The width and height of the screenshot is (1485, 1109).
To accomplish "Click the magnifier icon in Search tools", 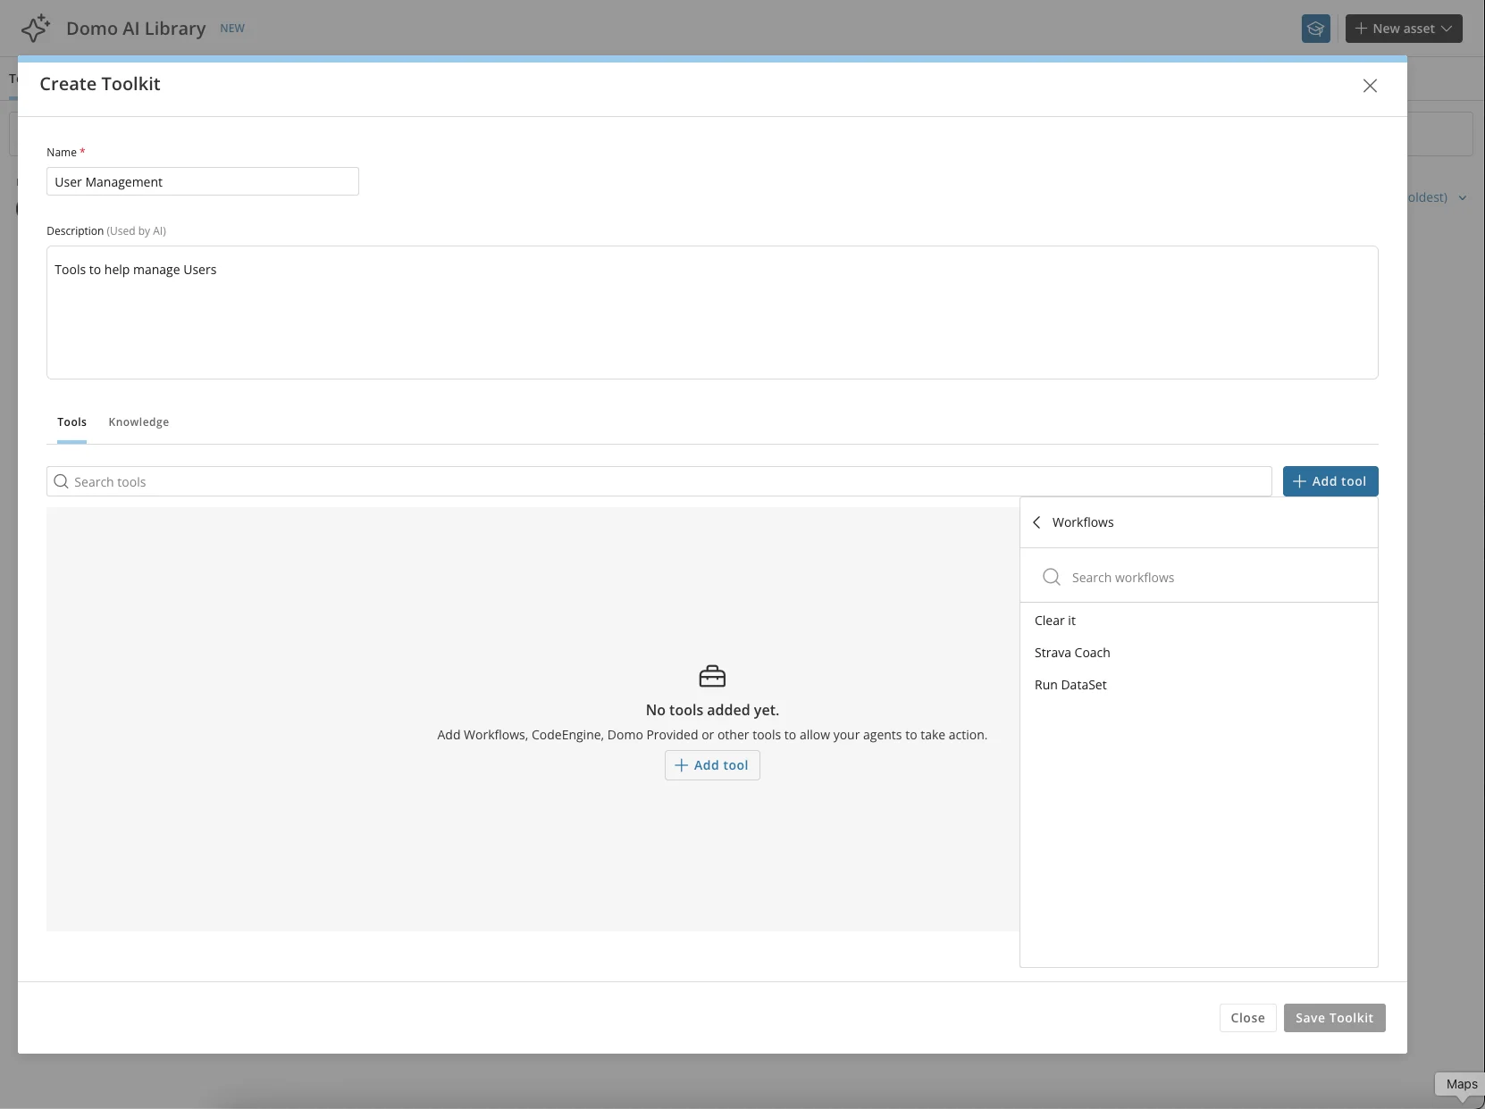I will pos(61,481).
